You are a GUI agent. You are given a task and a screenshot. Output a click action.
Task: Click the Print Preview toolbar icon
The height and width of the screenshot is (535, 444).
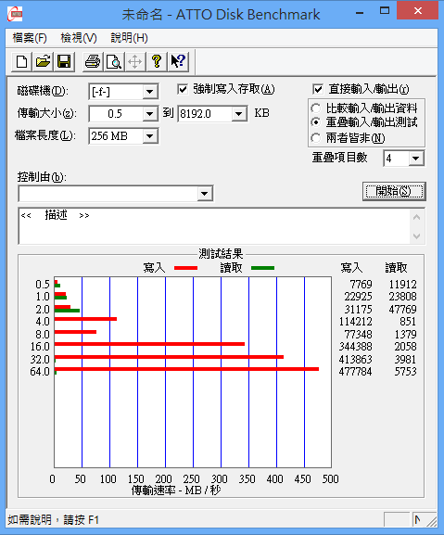114,62
